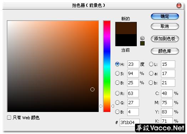The height and width of the screenshot is (134, 187).
Task: Click the 取消 cancel button
Action: [165, 26]
